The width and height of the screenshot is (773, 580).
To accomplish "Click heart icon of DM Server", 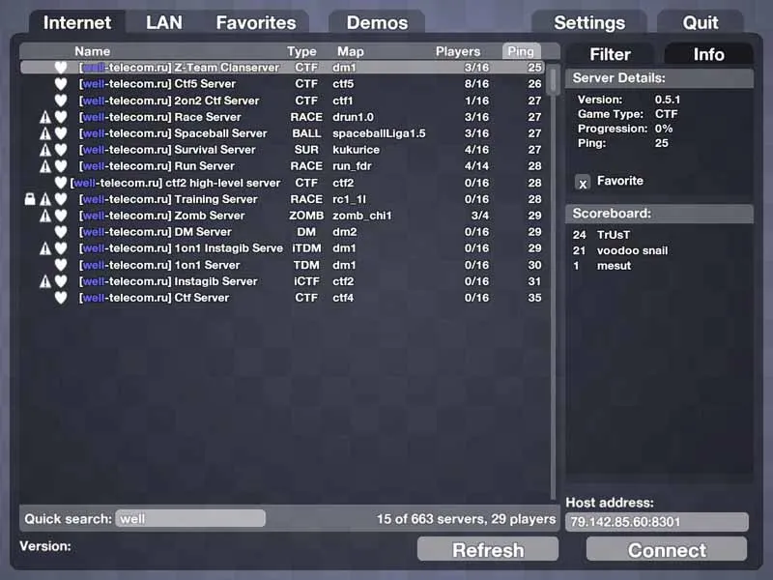I will (x=61, y=232).
